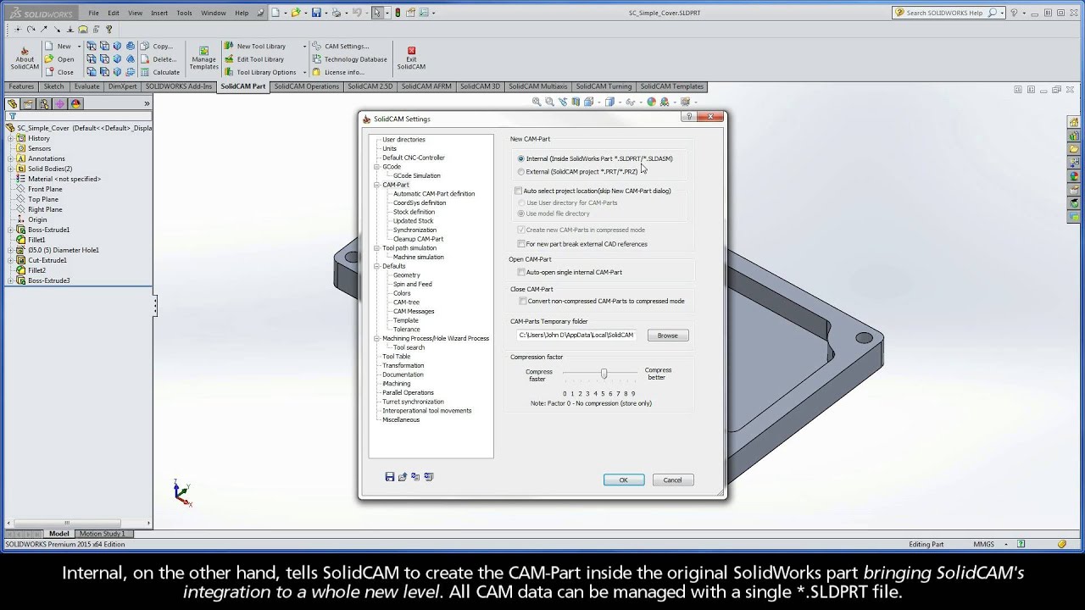
Task: Open Edit Tool Library
Action: [253, 59]
